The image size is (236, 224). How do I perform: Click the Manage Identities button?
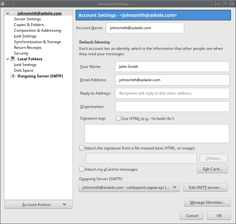pos(207,202)
